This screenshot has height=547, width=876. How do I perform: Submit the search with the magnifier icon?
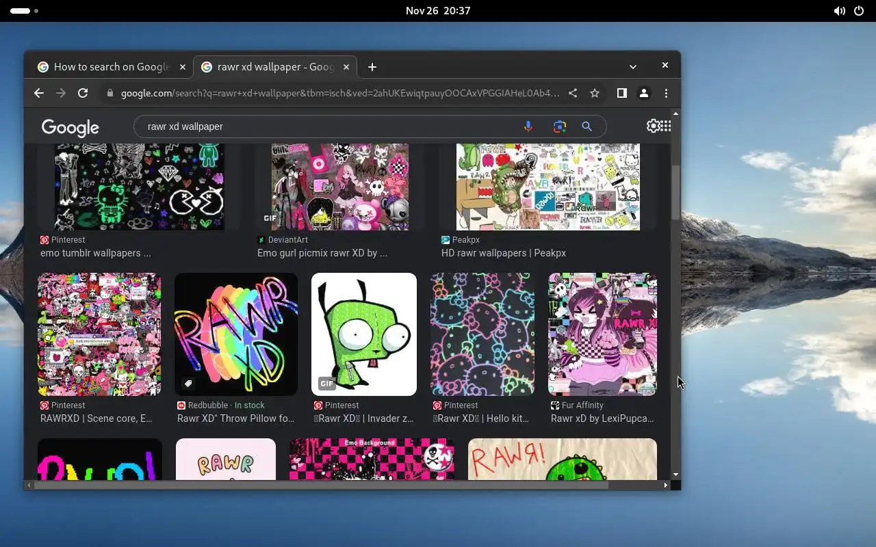[x=587, y=126]
